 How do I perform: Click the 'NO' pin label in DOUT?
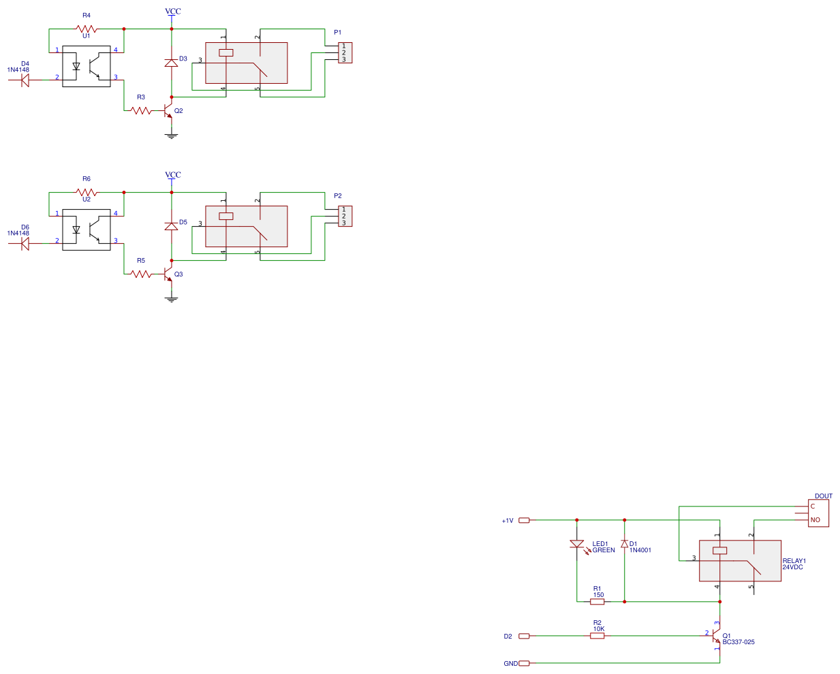point(815,520)
